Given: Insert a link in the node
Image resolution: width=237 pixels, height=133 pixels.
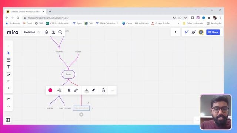Looking at the screenshot, I should (76, 90).
